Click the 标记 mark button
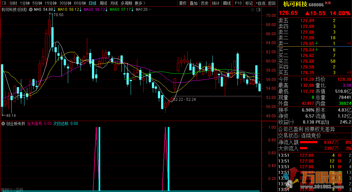352x192 pixels. [249, 3]
